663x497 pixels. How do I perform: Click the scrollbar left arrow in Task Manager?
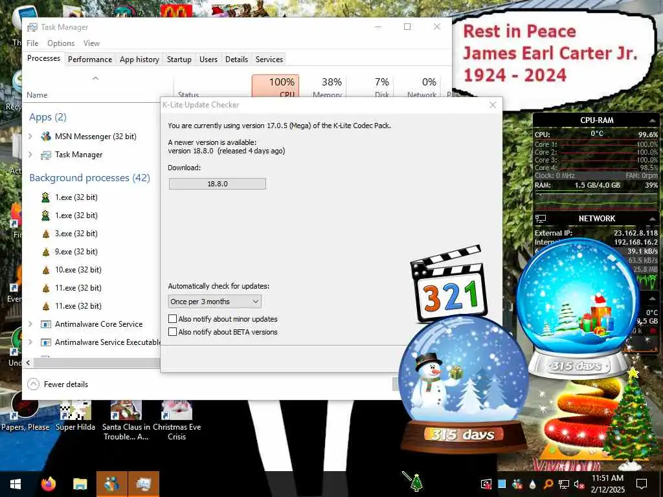coord(28,363)
